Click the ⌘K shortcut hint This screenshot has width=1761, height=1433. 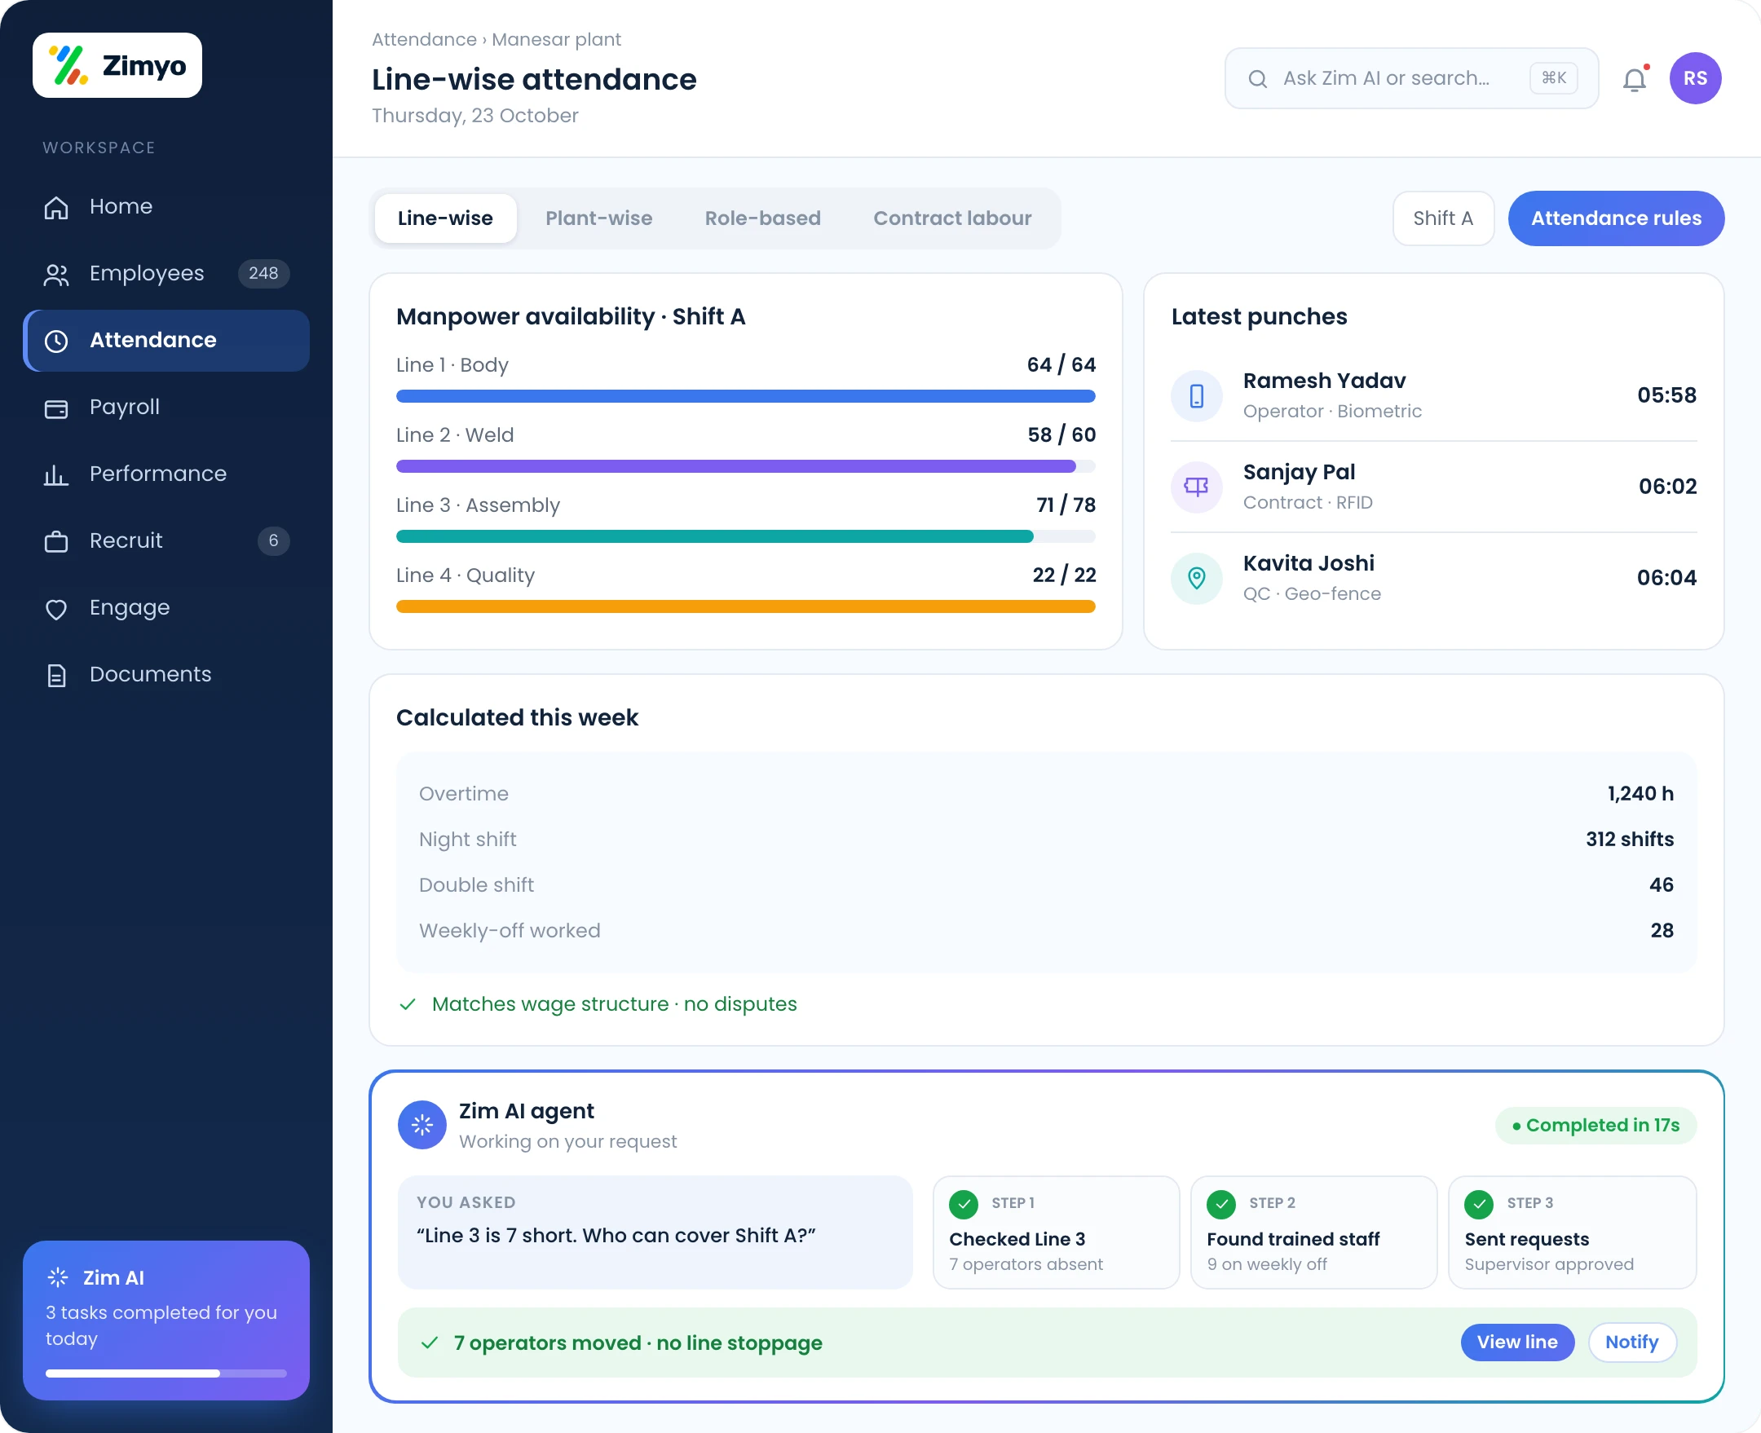point(1553,78)
